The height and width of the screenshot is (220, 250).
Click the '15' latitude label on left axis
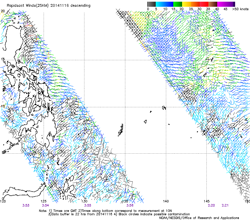pos(3,59)
